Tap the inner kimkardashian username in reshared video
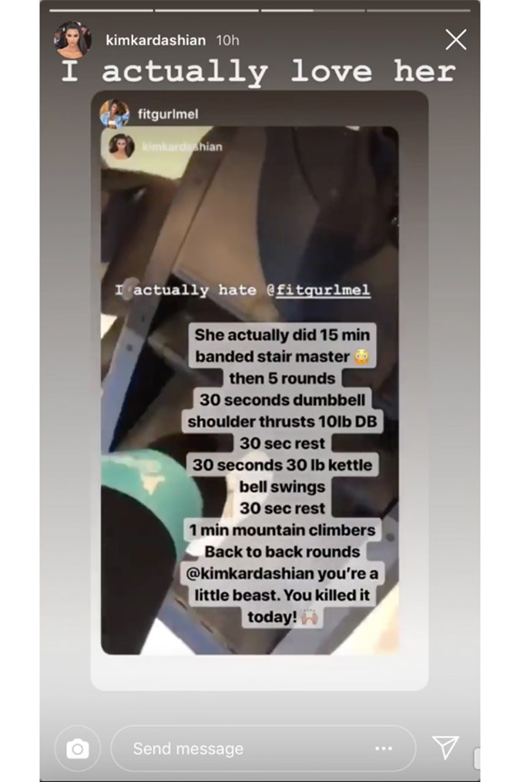The width and height of the screenshot is (520, 782). tap(183, 147)
